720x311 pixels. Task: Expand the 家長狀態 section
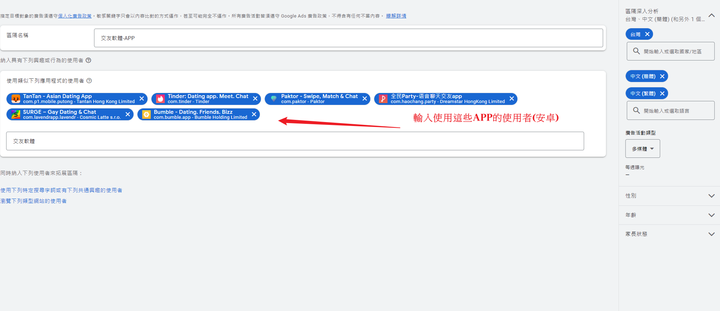click(712, 234)
